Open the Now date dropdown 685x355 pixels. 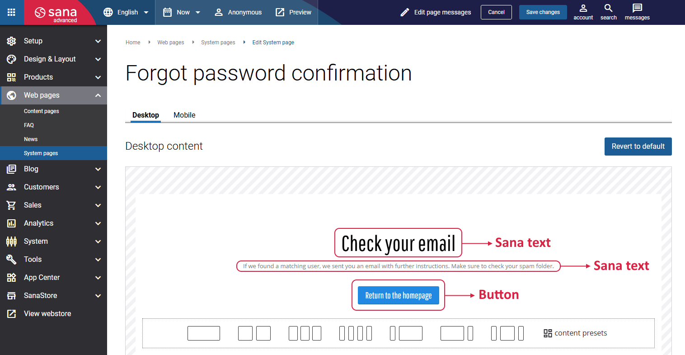(x=182, y=12)
